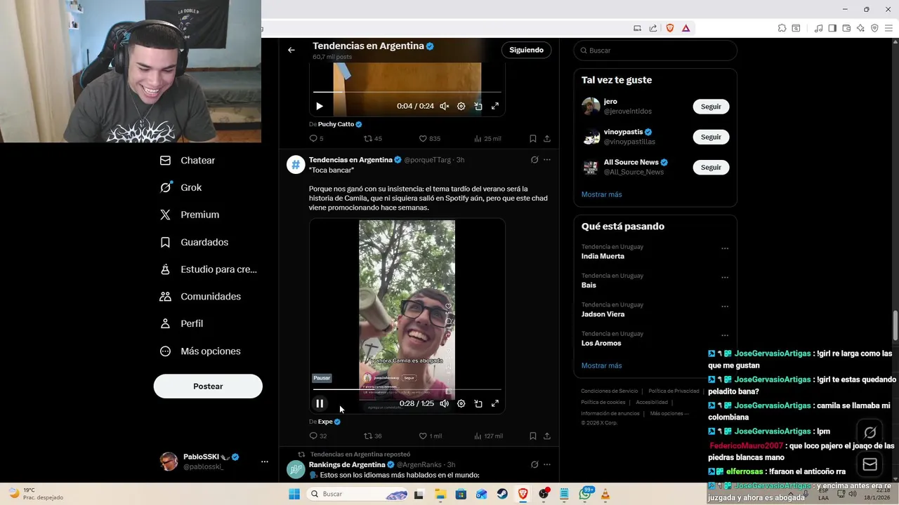899x505 pixels.
Task: Bookmark the Puchy Catto video post
Action: click(533, 139)
